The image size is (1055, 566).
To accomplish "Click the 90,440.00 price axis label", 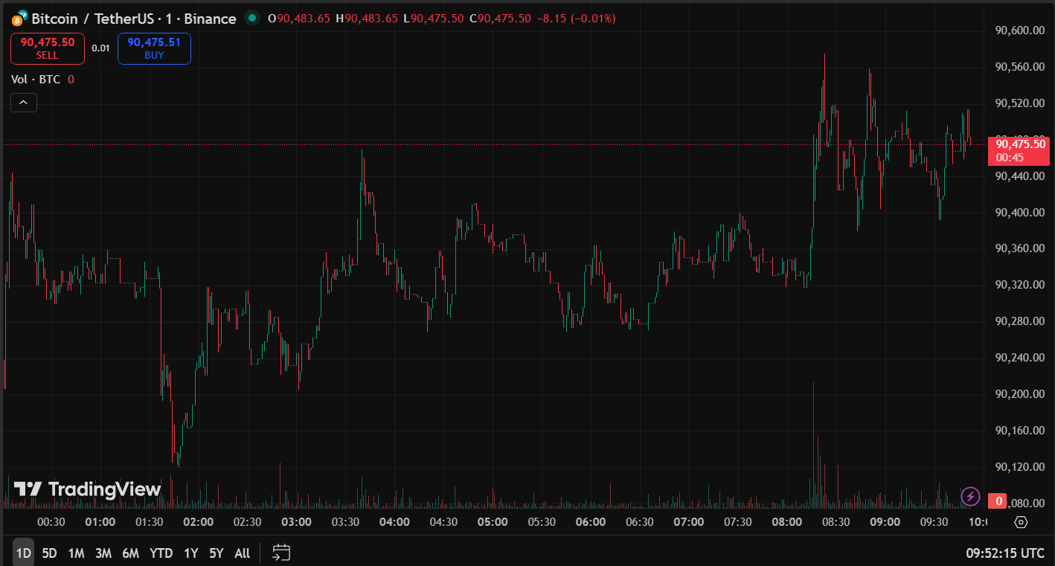I will pos(1020,176).
